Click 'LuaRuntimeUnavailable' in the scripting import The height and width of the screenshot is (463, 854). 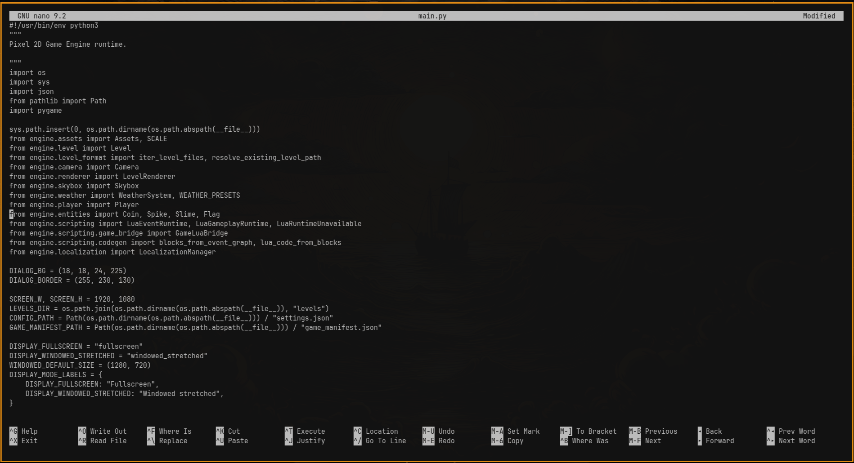click(319, 224)
